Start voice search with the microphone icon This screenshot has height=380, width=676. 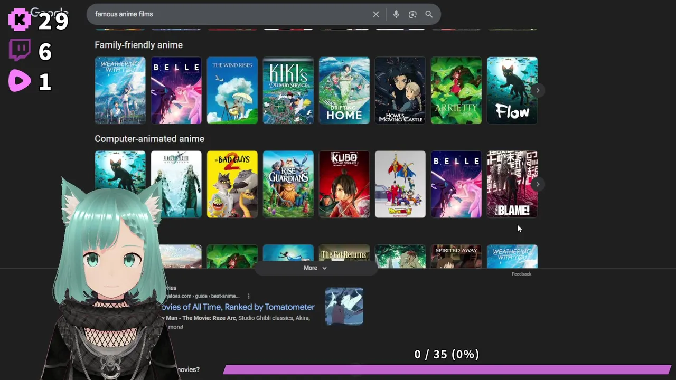point(396,14)
